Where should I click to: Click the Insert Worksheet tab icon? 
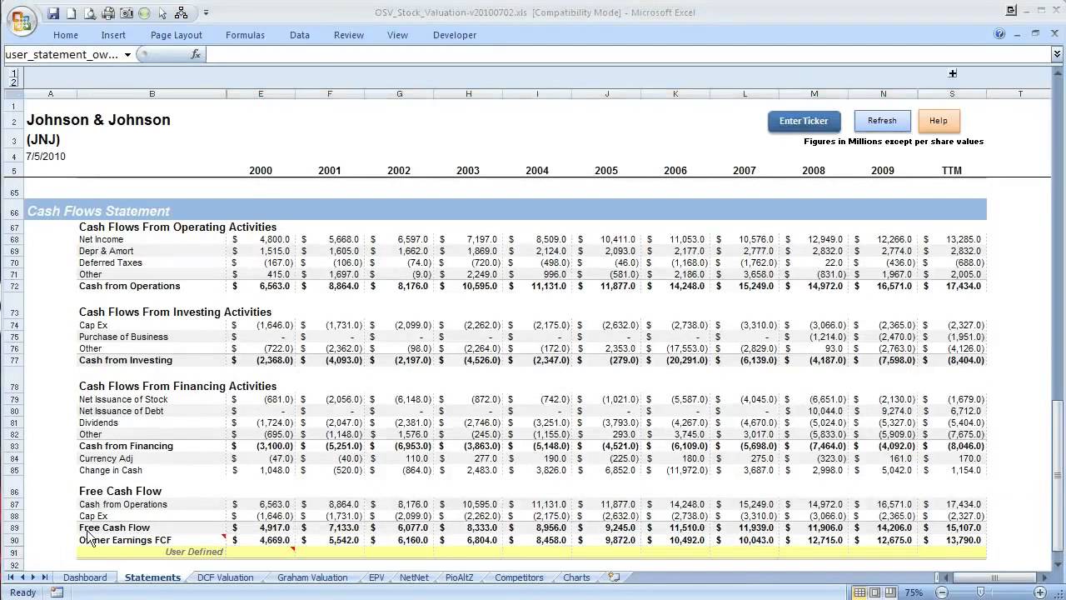[614, 577]
